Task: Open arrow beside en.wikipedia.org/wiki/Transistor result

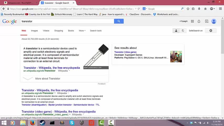Action: point(55,93)
